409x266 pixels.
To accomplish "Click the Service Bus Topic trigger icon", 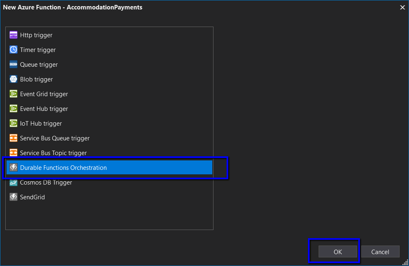I will [x=13, y=153].
